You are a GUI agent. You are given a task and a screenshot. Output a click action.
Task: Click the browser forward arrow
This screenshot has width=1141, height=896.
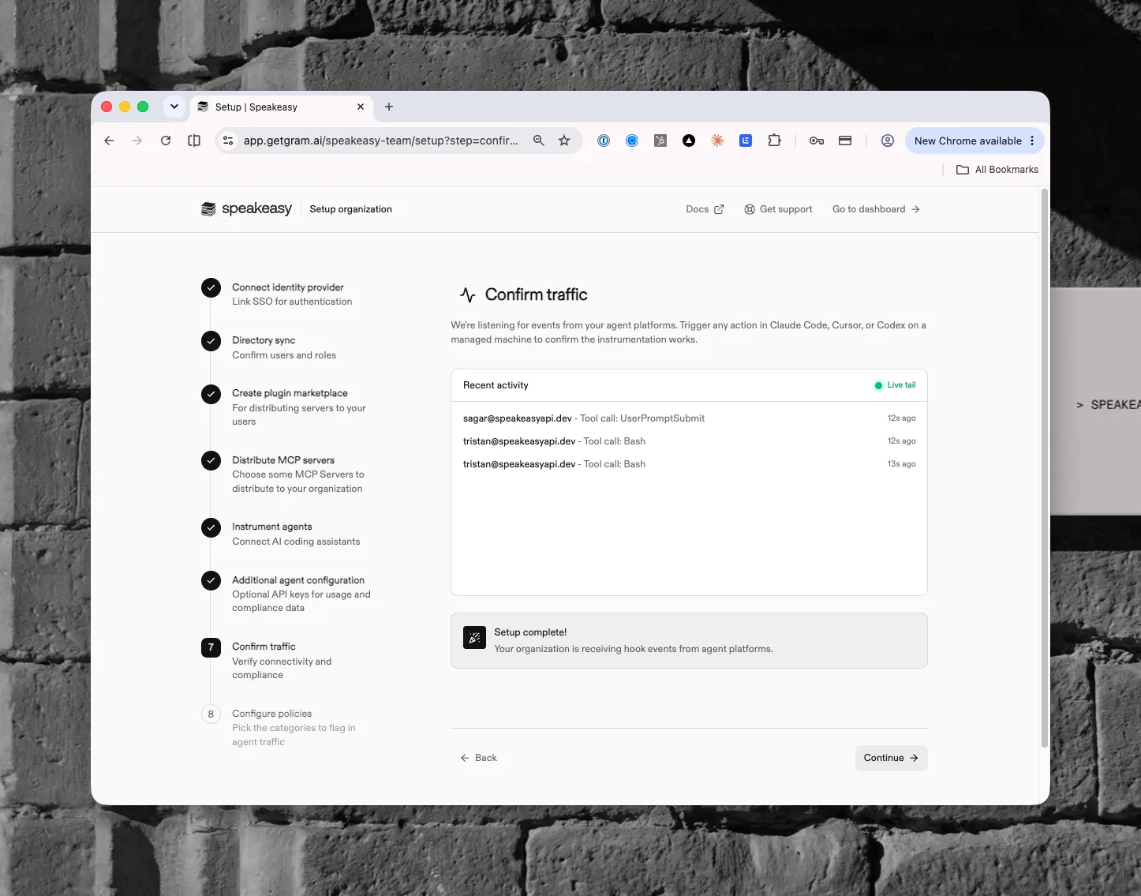137,141
